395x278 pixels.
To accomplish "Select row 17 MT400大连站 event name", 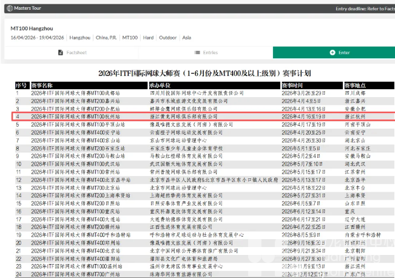I will click(x=76, y=219).
